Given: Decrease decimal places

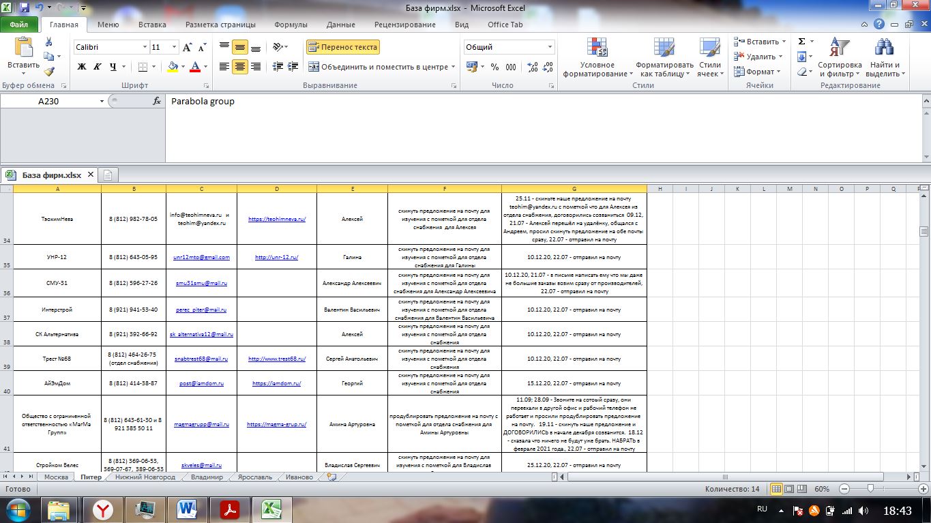Looking at the screenshot, I should tap(548, 67).
